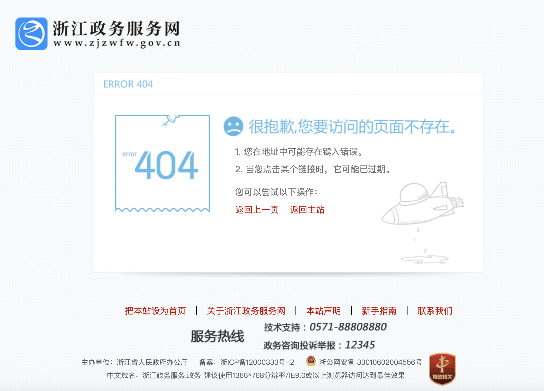
Task: Click the 浙ICP备12000333号-2 record text
Action: (257, 362)
